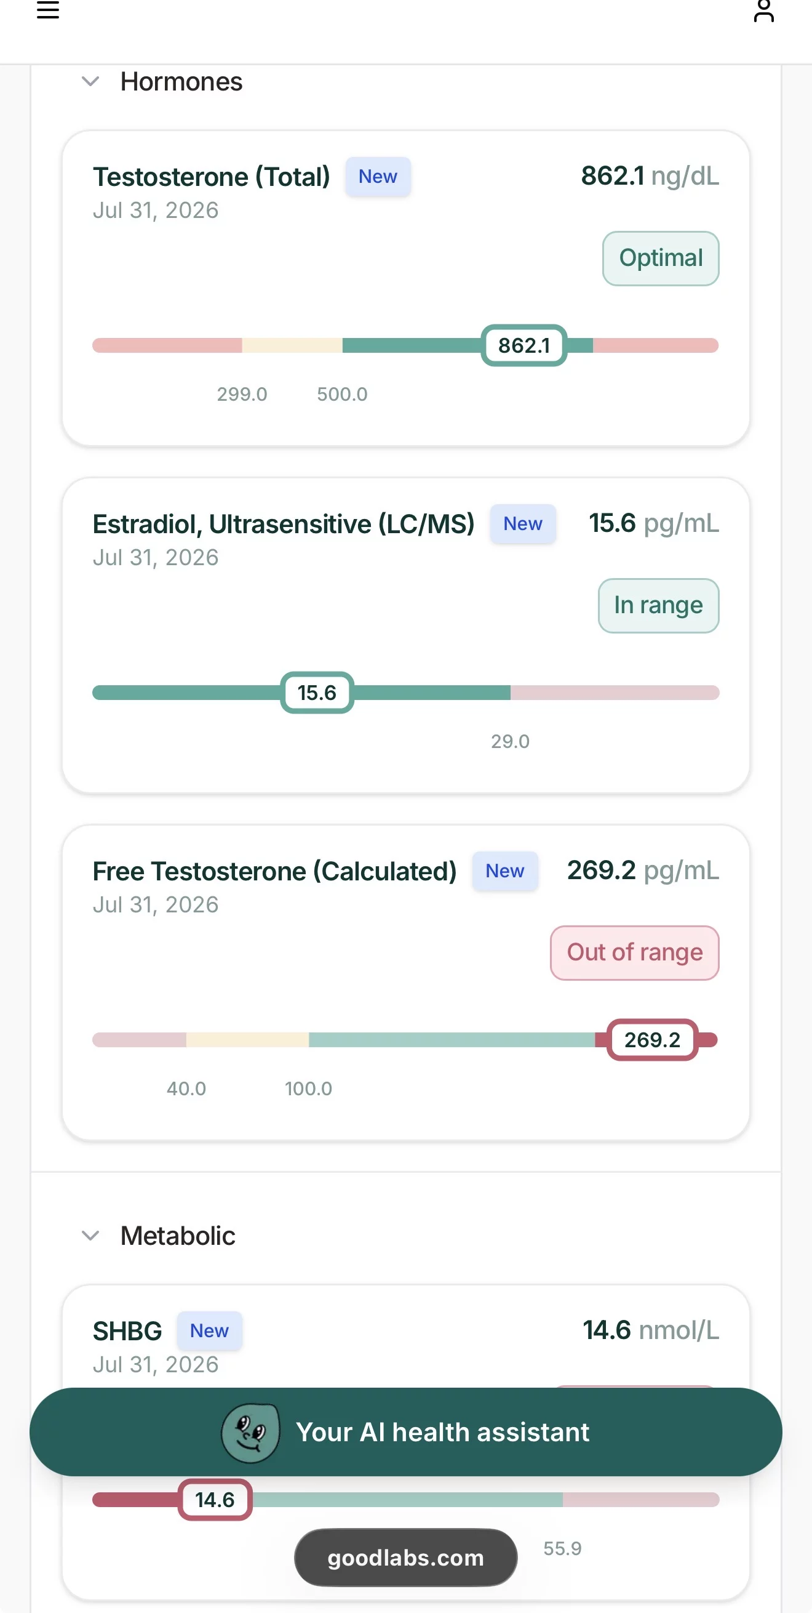Collapse the Hormones section chevron
This screenshot has height=1613, width=812.
90,81
